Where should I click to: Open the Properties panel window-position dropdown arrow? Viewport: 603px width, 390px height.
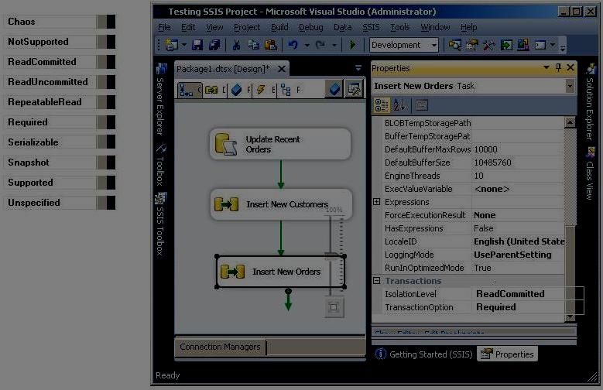[x=546, y=67]
